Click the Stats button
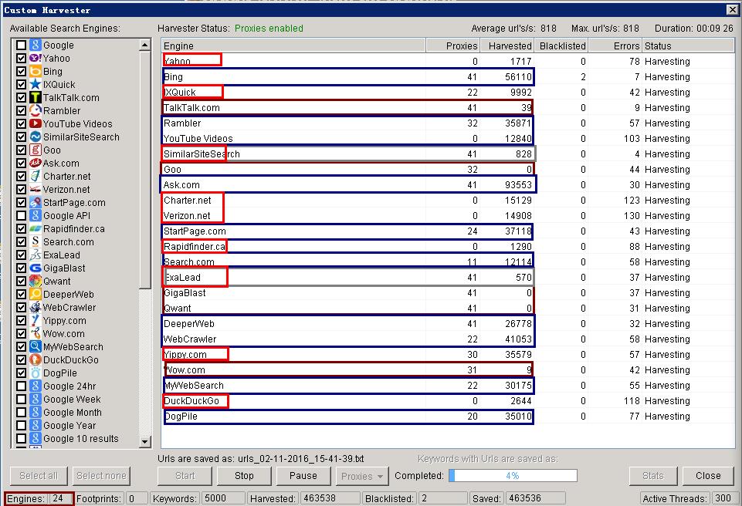 (x=653, y=476)
